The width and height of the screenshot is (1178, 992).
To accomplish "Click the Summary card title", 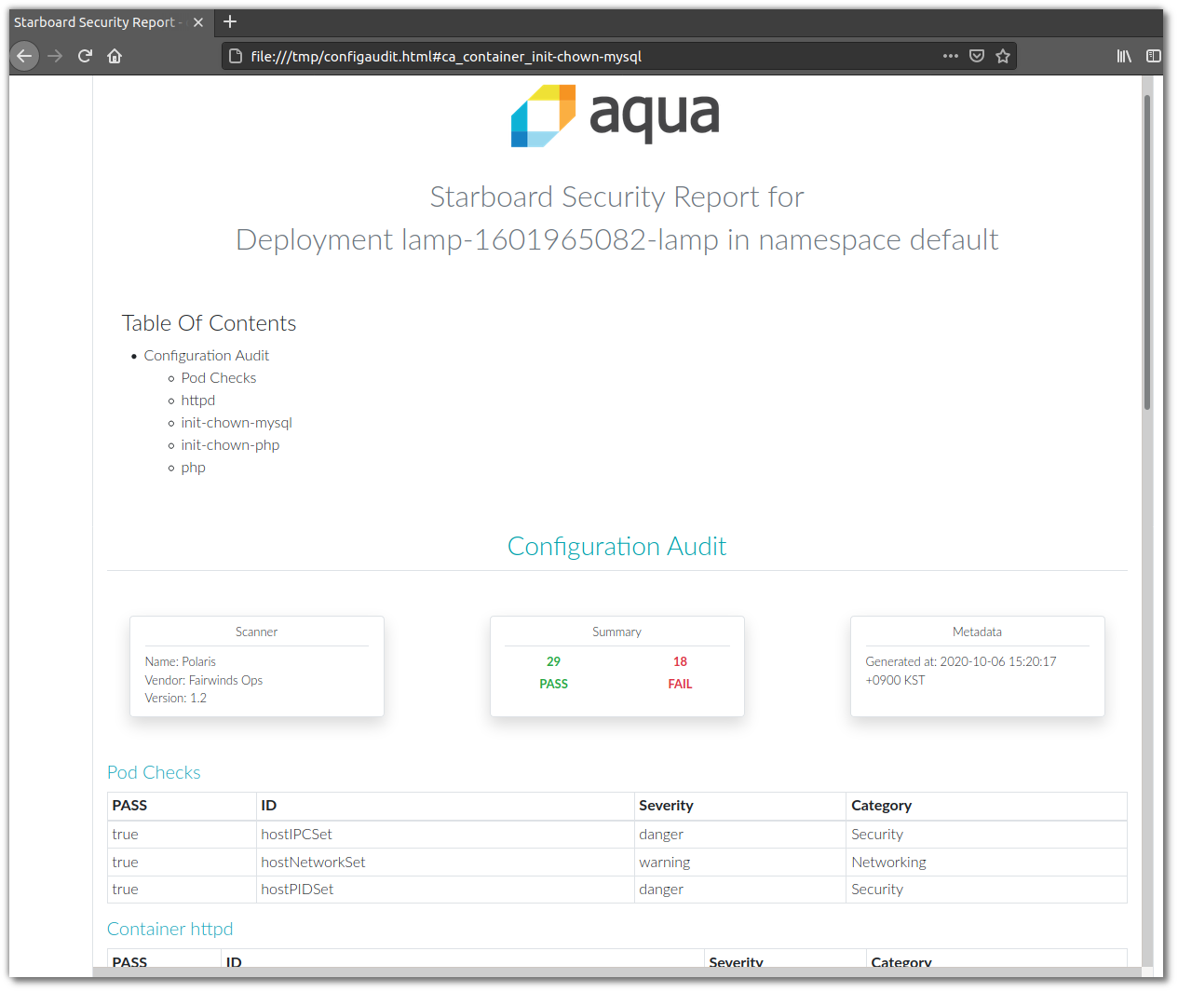I will pos(616,632).
